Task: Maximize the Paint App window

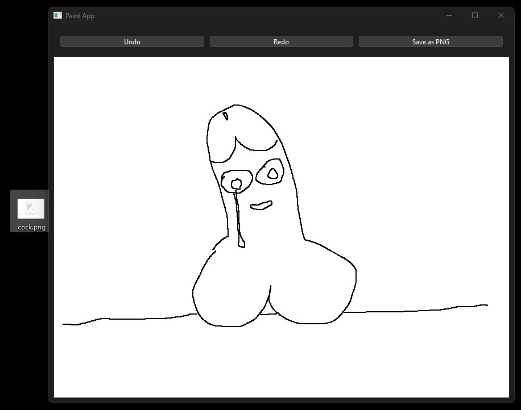Action: (x=475, y=15)
